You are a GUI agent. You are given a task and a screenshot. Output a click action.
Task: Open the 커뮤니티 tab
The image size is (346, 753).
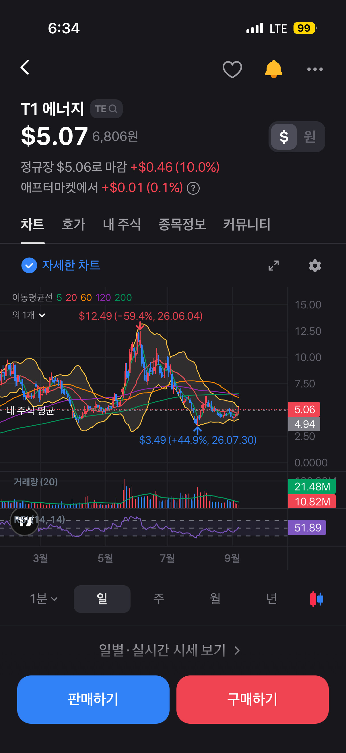tap(247, 225)
